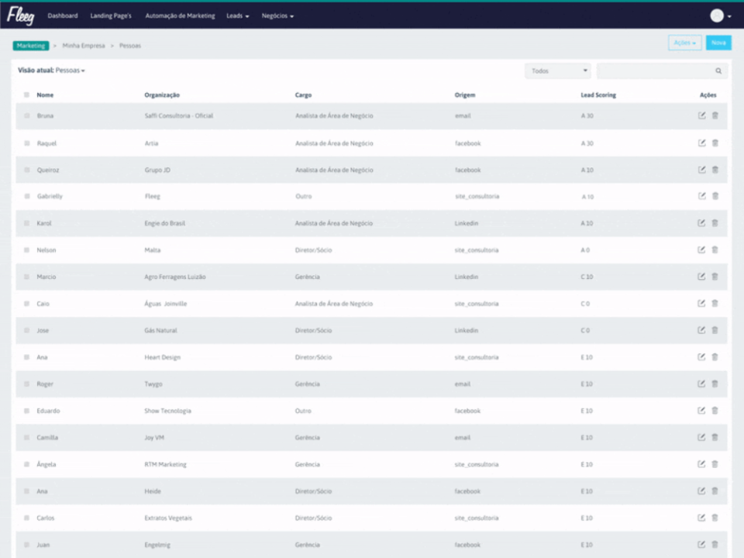Image resolution: width=744 pixels, height=558 pixels.
Task: Select the search magnifier icon
Action: tap(718, 71)
